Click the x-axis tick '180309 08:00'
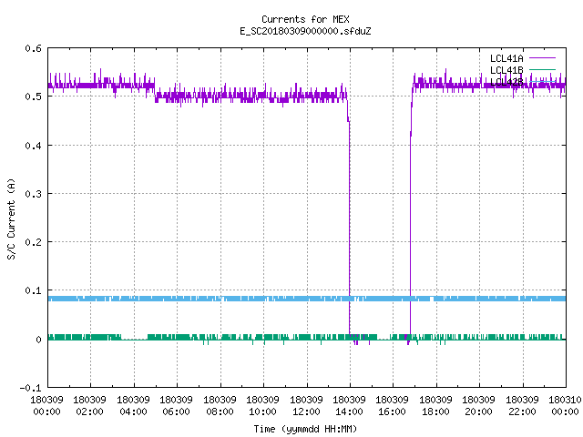583x437 pixels. click(x=220, y=406)
